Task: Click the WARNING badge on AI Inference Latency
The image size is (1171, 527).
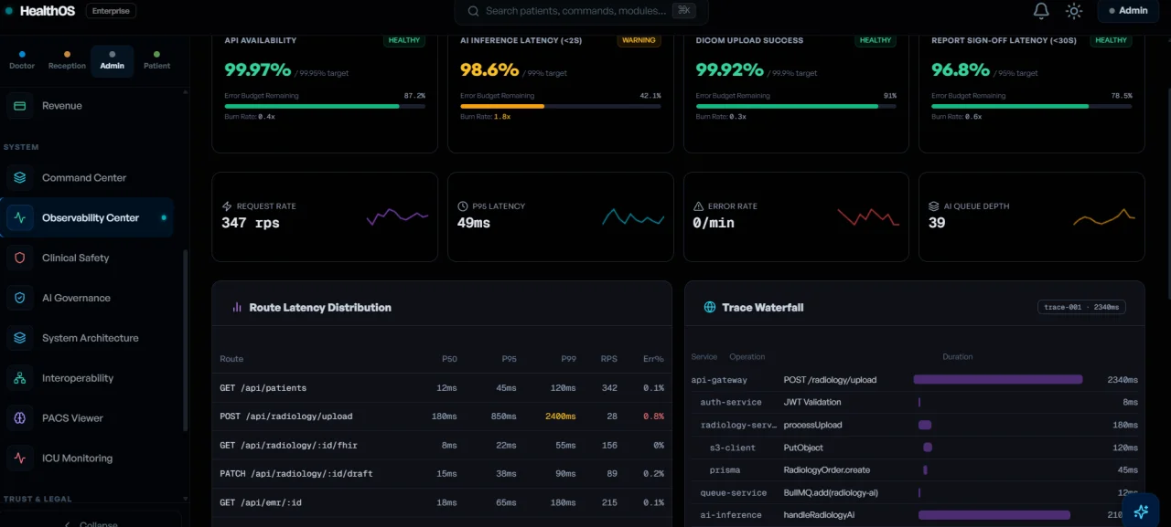Action: [x=639, y=40]
